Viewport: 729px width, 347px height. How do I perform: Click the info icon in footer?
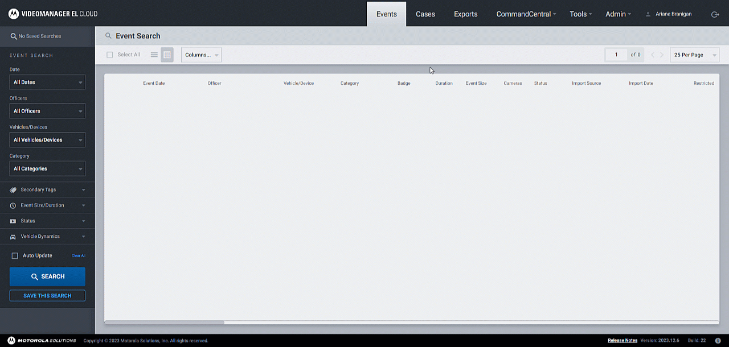click(x=718, y=341)
